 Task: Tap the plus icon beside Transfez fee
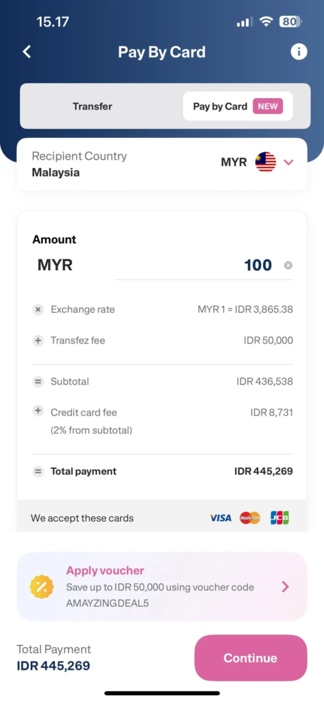(38, 341)
